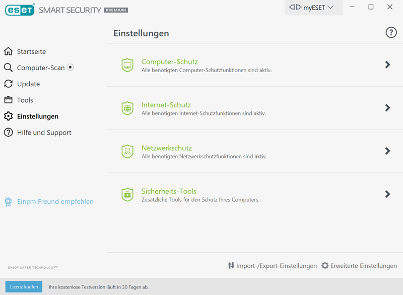Viewport: 403px width, 295px height.
Task: Click the Computer-Scan activity indicator dot
Action: pyautogui.click(x=71, y=67)
